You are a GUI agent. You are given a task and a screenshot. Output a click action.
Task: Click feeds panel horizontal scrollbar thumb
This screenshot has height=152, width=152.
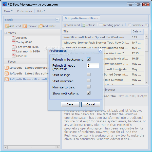[31, 147]
